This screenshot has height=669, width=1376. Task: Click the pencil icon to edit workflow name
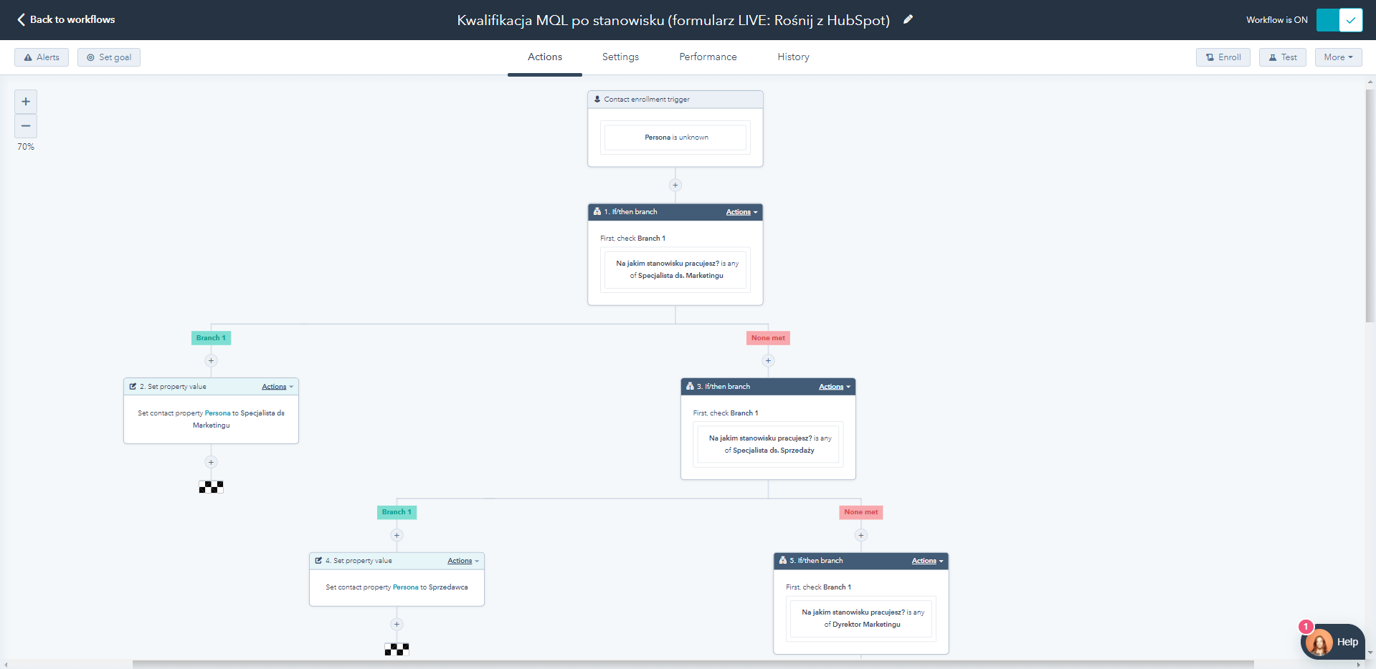pos(908,19)
